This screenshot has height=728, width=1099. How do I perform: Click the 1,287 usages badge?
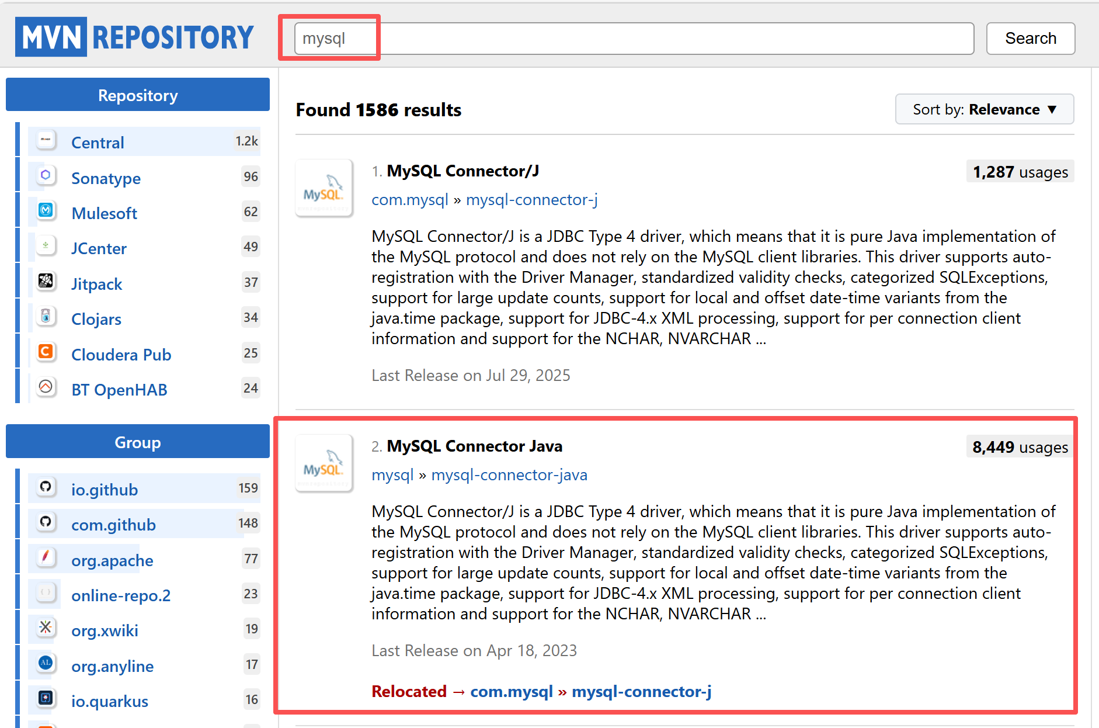(1020, 172)
